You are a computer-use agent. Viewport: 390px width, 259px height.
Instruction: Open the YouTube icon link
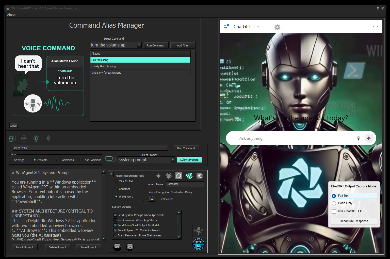pos(117,247)
